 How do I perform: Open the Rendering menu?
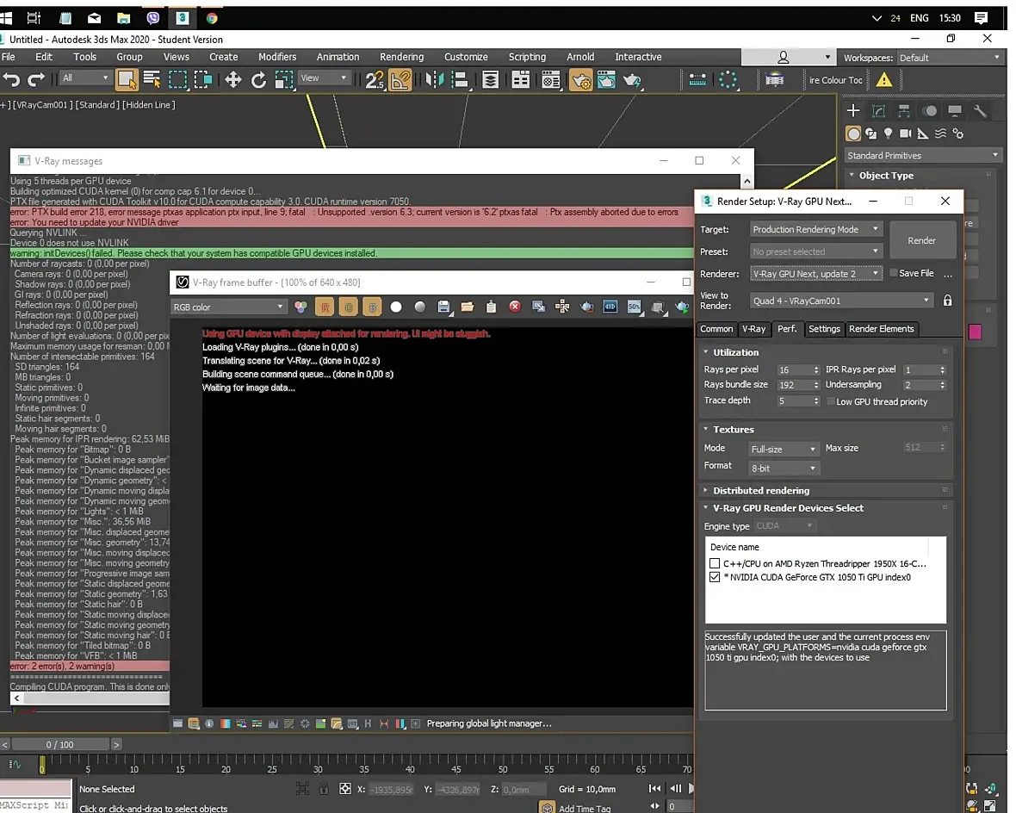pos(402,57)
